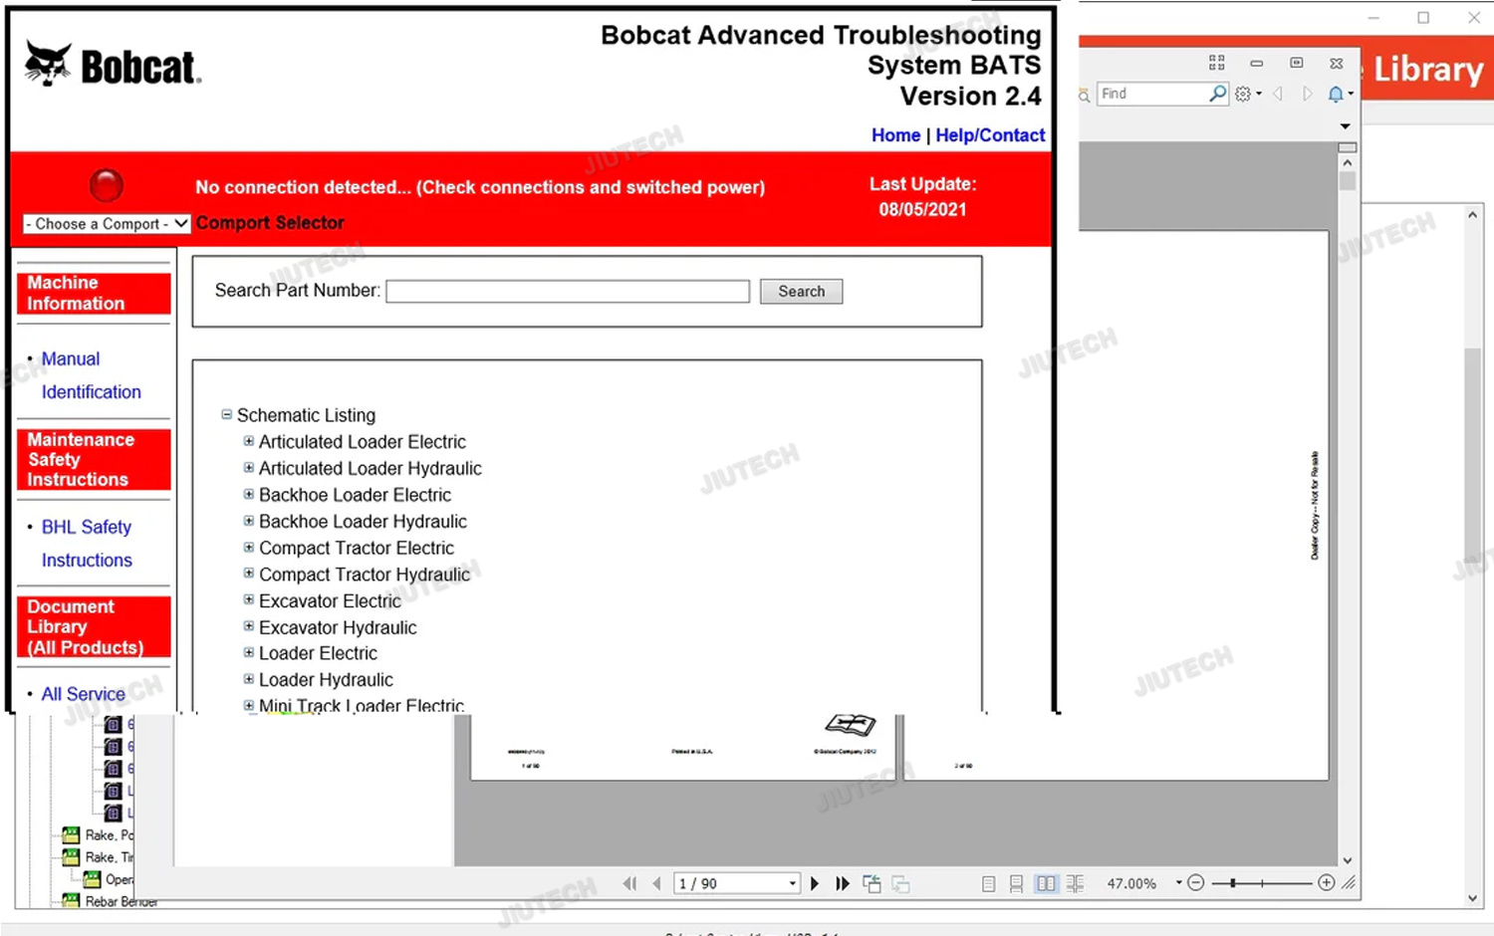
Task: Select single page layout icon
Action: click(x=988, y=883)
